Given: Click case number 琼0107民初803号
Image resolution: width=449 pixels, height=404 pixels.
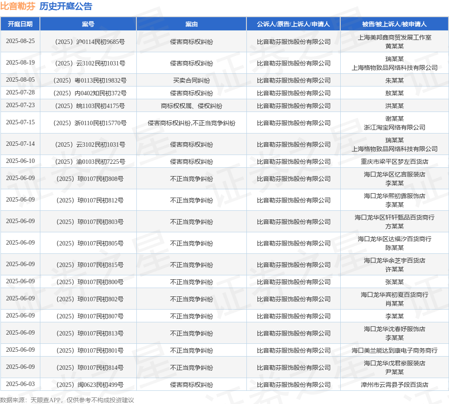Looking at the screenshot, I should pos(90,222).
